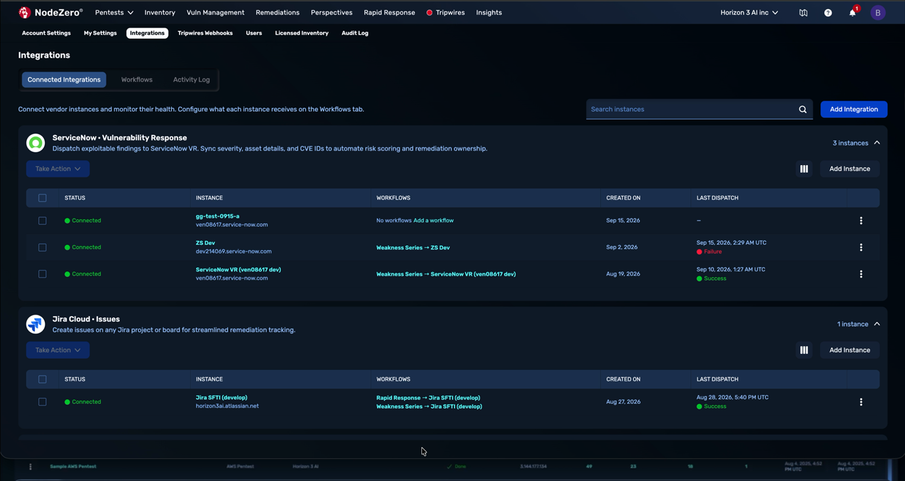This screenshot has height=481, width=905.
Task: Click the red Tripwires status dot
Action: (x=429, y=13)
